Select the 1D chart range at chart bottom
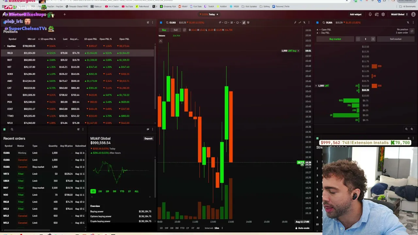 click(x=161, y=228)
